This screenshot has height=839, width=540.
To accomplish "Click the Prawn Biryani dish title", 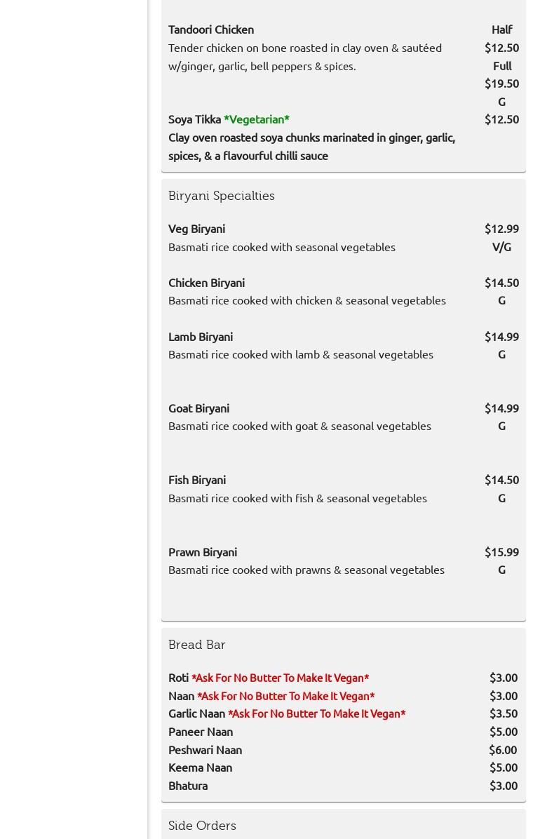I will (x=203, y=552).
